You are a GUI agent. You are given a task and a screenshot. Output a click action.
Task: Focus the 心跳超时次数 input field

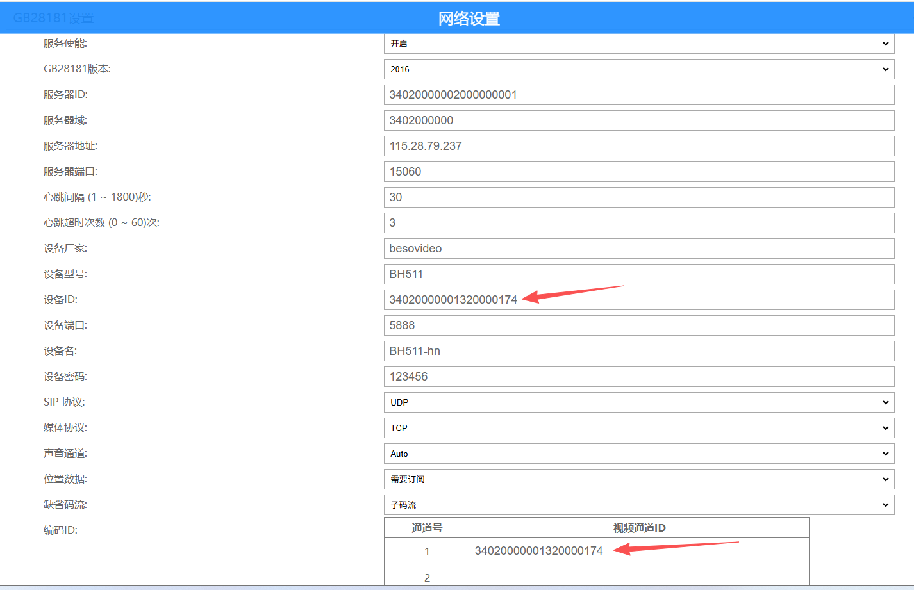click(x=638, y=223)
